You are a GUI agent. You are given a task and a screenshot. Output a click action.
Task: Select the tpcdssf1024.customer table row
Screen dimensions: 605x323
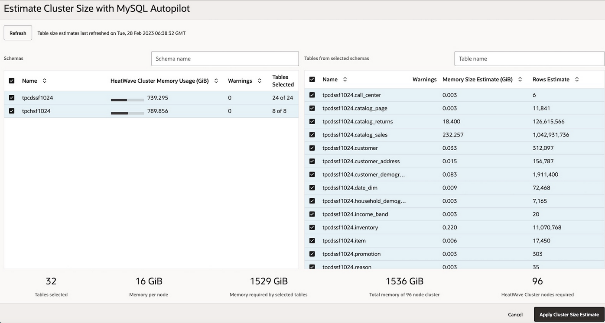pyautogui.click(x=350, y=148)
